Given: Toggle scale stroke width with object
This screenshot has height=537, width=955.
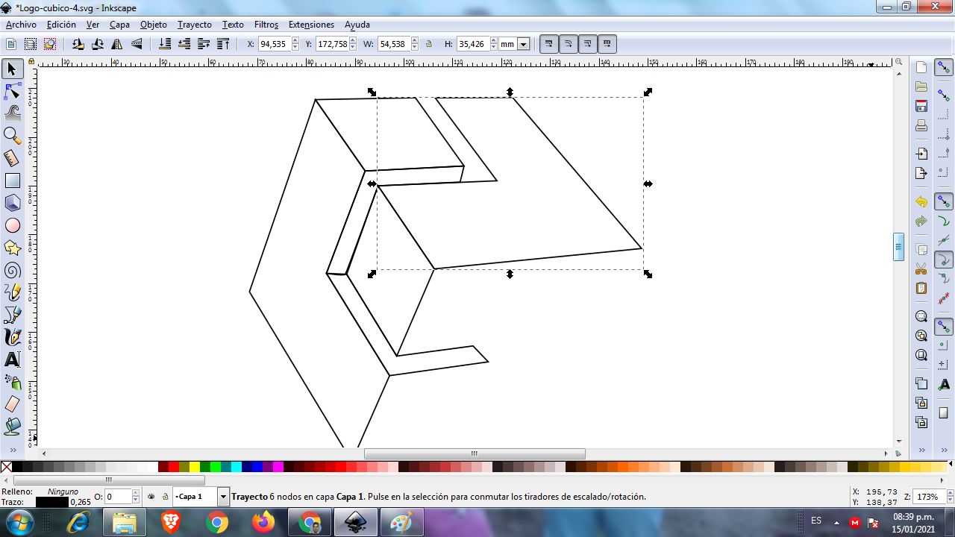Looking at the screenshot, I should 549,44.
